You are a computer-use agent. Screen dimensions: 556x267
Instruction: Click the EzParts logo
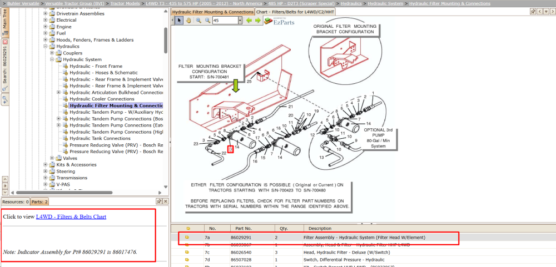click(279, 21)
